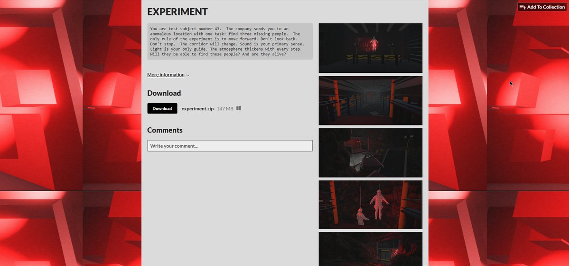569x266 pixels.
Task: Click the chevron beside More information
Action: 187,75
